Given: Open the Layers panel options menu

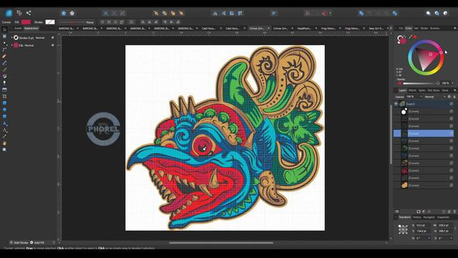Looking at the screenshot, I should tap(455, 90).
